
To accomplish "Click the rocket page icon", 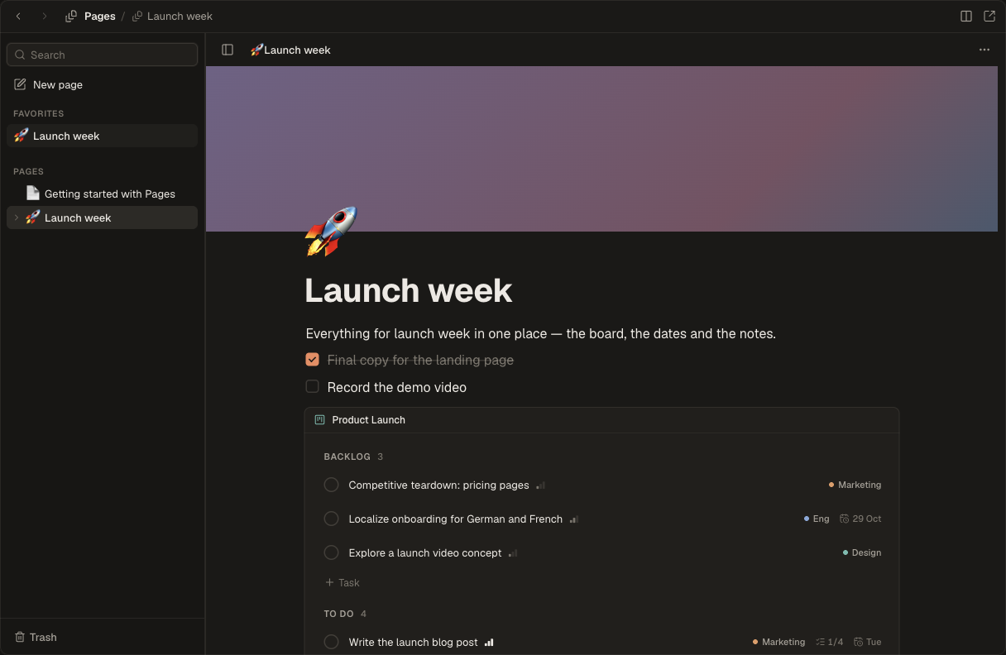I will [331, 232].
